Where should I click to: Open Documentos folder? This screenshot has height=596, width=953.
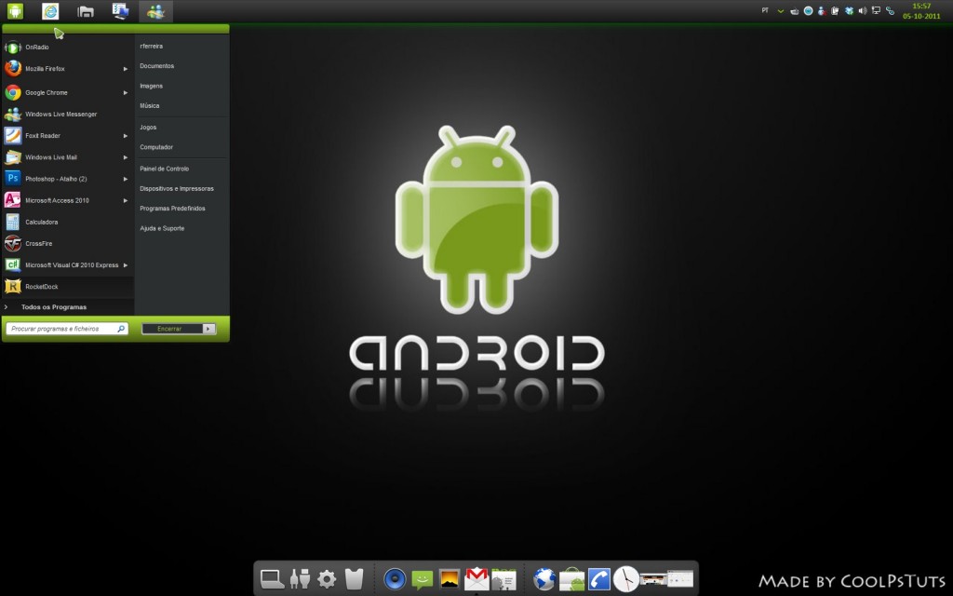pos(156,66)
